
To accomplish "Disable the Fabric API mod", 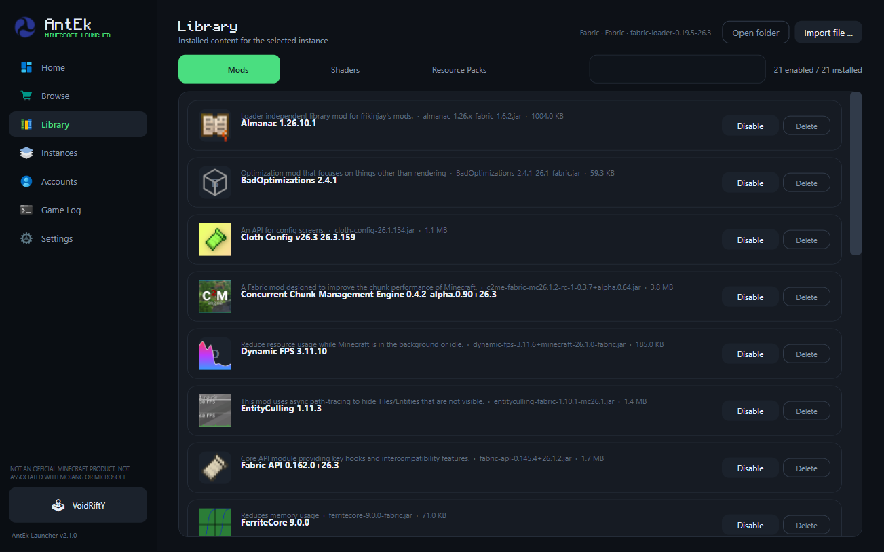I will coord(750,468).
